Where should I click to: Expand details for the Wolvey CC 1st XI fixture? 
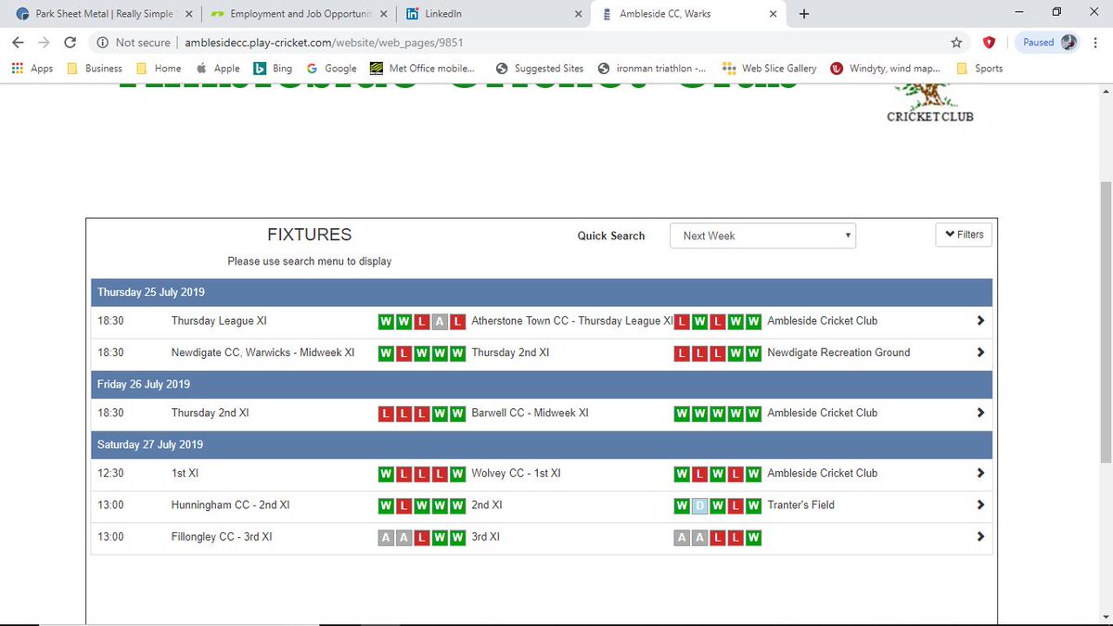[x=979, y=473]
